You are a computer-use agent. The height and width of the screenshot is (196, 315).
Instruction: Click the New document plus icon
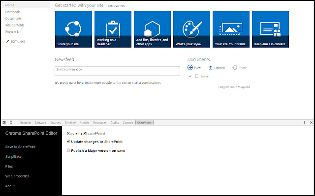190,68
